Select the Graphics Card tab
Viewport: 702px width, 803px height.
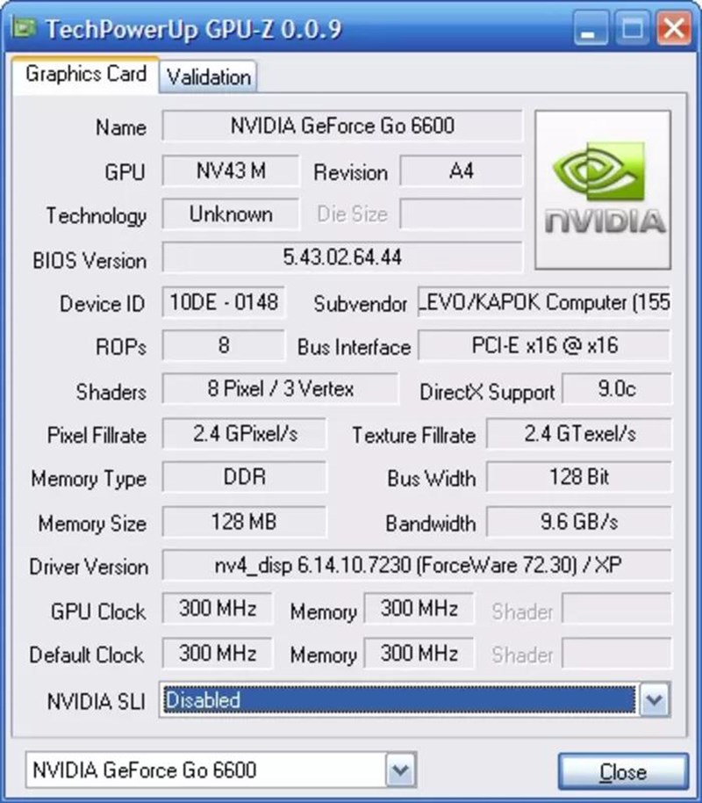point(85,75)
